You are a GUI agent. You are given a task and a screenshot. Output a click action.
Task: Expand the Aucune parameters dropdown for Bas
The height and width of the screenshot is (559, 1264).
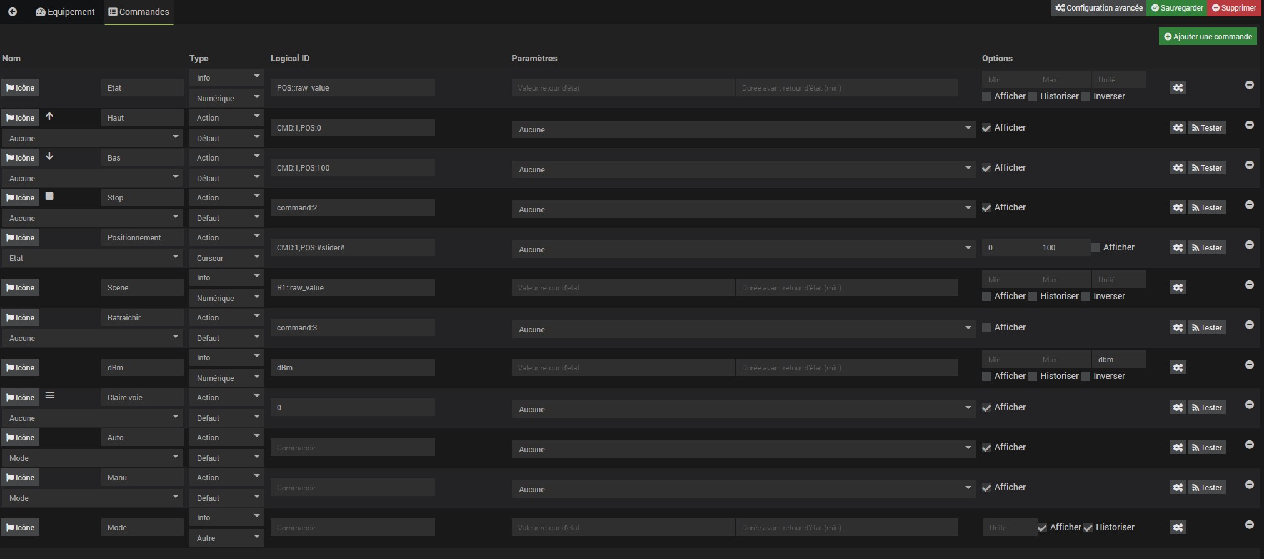tap(743, 170)
